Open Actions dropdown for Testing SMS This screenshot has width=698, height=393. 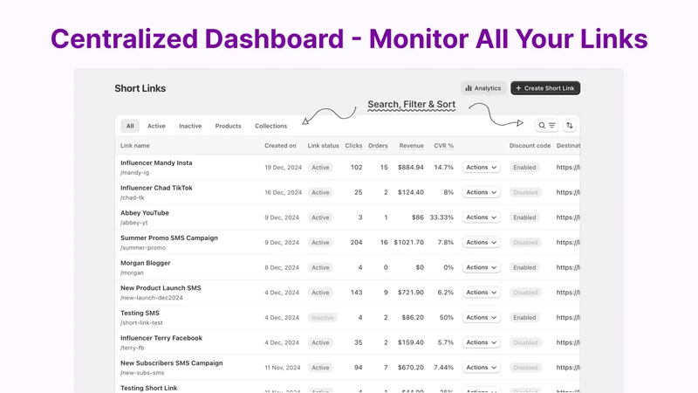482,317
